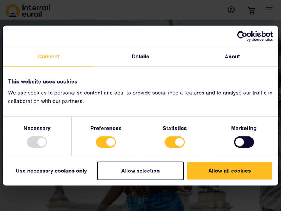
Task: Click the Statistics category label
Action: pyautogui.click(x=175, y=128)
